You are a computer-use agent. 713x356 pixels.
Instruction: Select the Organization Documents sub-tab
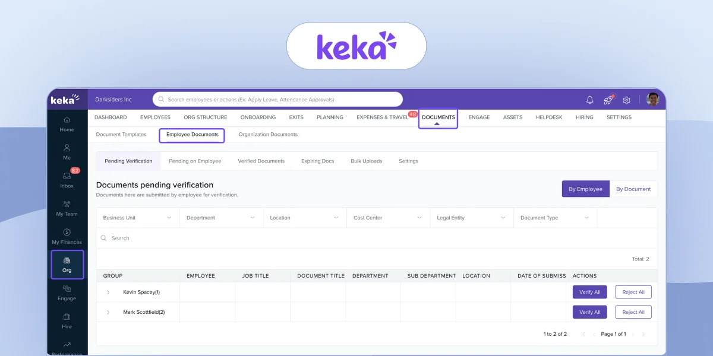[x=268, y=135]
